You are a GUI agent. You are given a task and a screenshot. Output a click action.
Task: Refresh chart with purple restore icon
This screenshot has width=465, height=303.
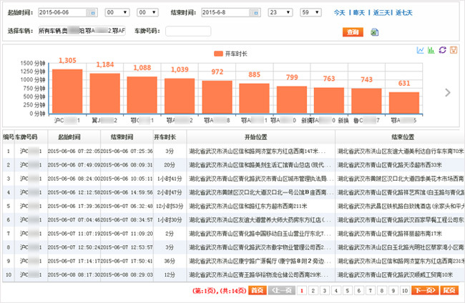tap(442, 50)
